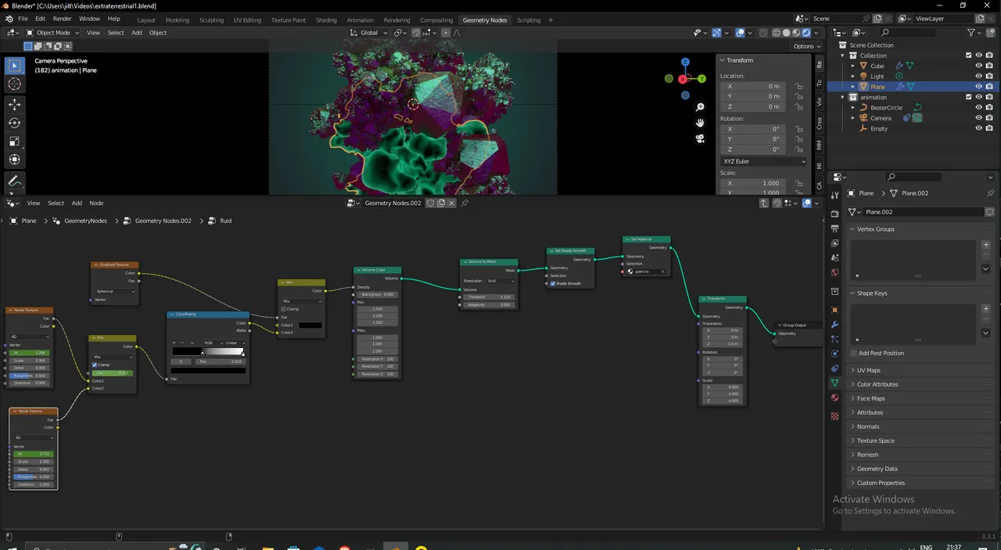Viewport: 1001px width, 550px height.
Task: Hide the Light object in viewport
Action: point(978,76)
